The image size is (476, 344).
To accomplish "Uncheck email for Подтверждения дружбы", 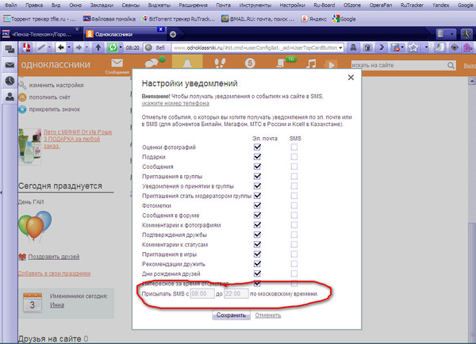I will (x=257, y=235).
